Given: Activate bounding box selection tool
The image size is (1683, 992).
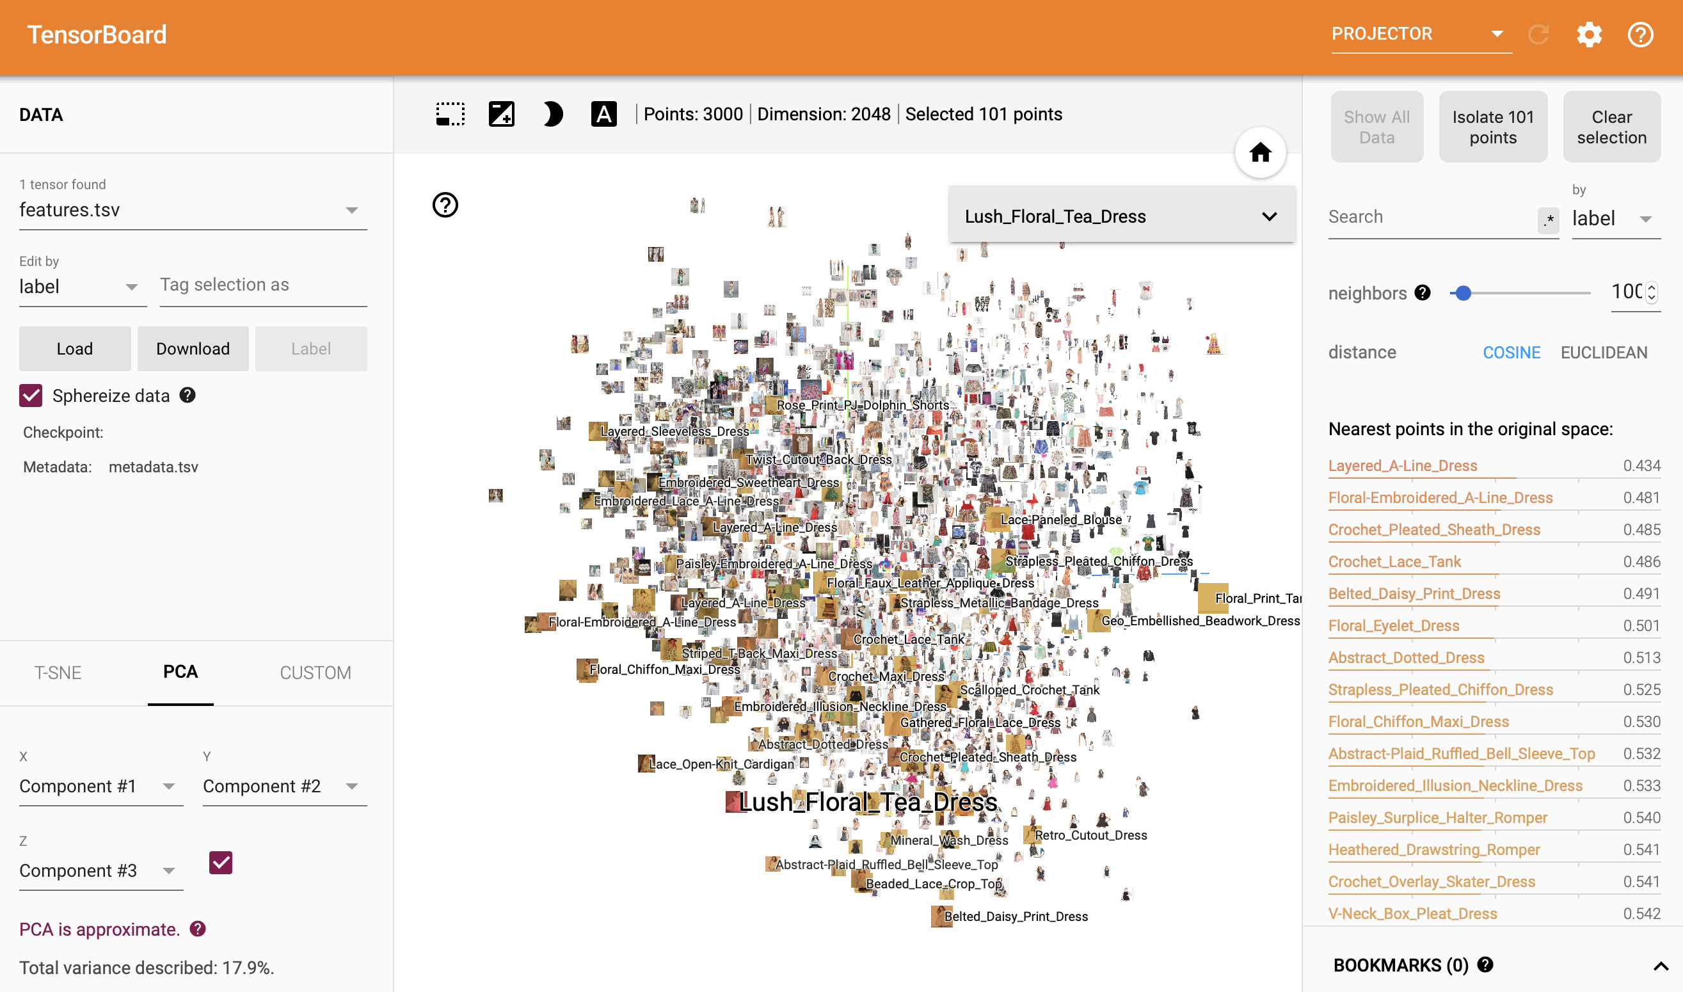Looking at the screenshot, I should pos(450,115).
